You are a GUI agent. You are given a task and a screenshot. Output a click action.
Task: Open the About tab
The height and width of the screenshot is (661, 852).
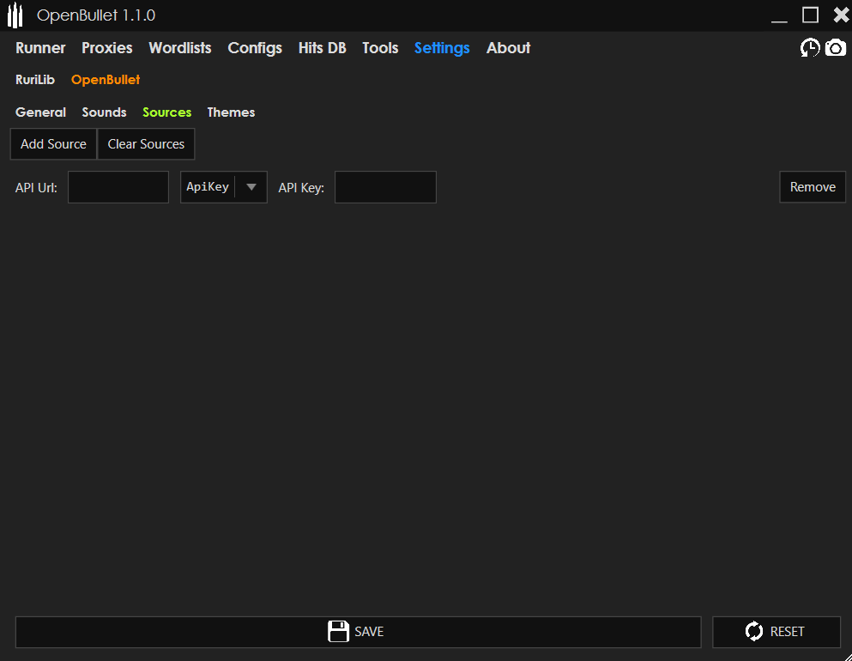click(x=508, y=48)
